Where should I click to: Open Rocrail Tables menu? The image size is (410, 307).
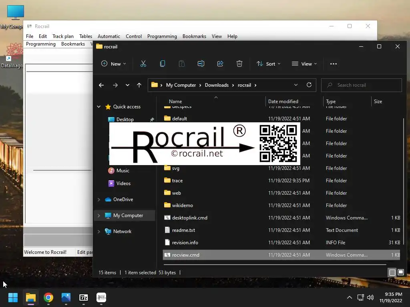(x=86, y=36)
